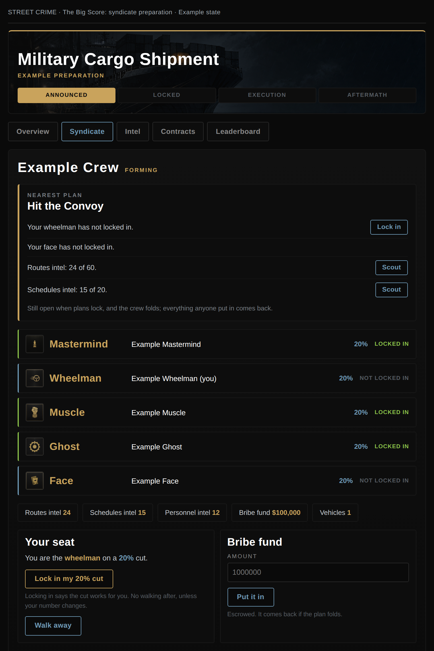Click Lock in my 20% cut
The width and height of the screenshot is (434, 651).
pyautogui.click(x=69, y=579)
